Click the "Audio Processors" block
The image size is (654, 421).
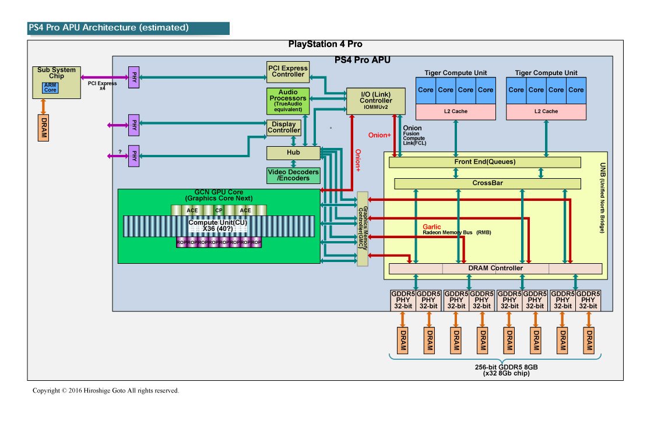pyautogui.click(x=288, y=101)
